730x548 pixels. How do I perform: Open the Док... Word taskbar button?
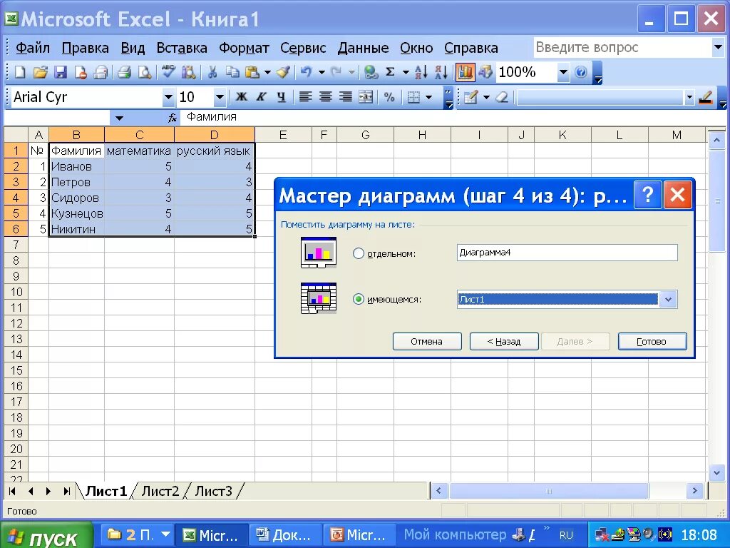point(284,535)
